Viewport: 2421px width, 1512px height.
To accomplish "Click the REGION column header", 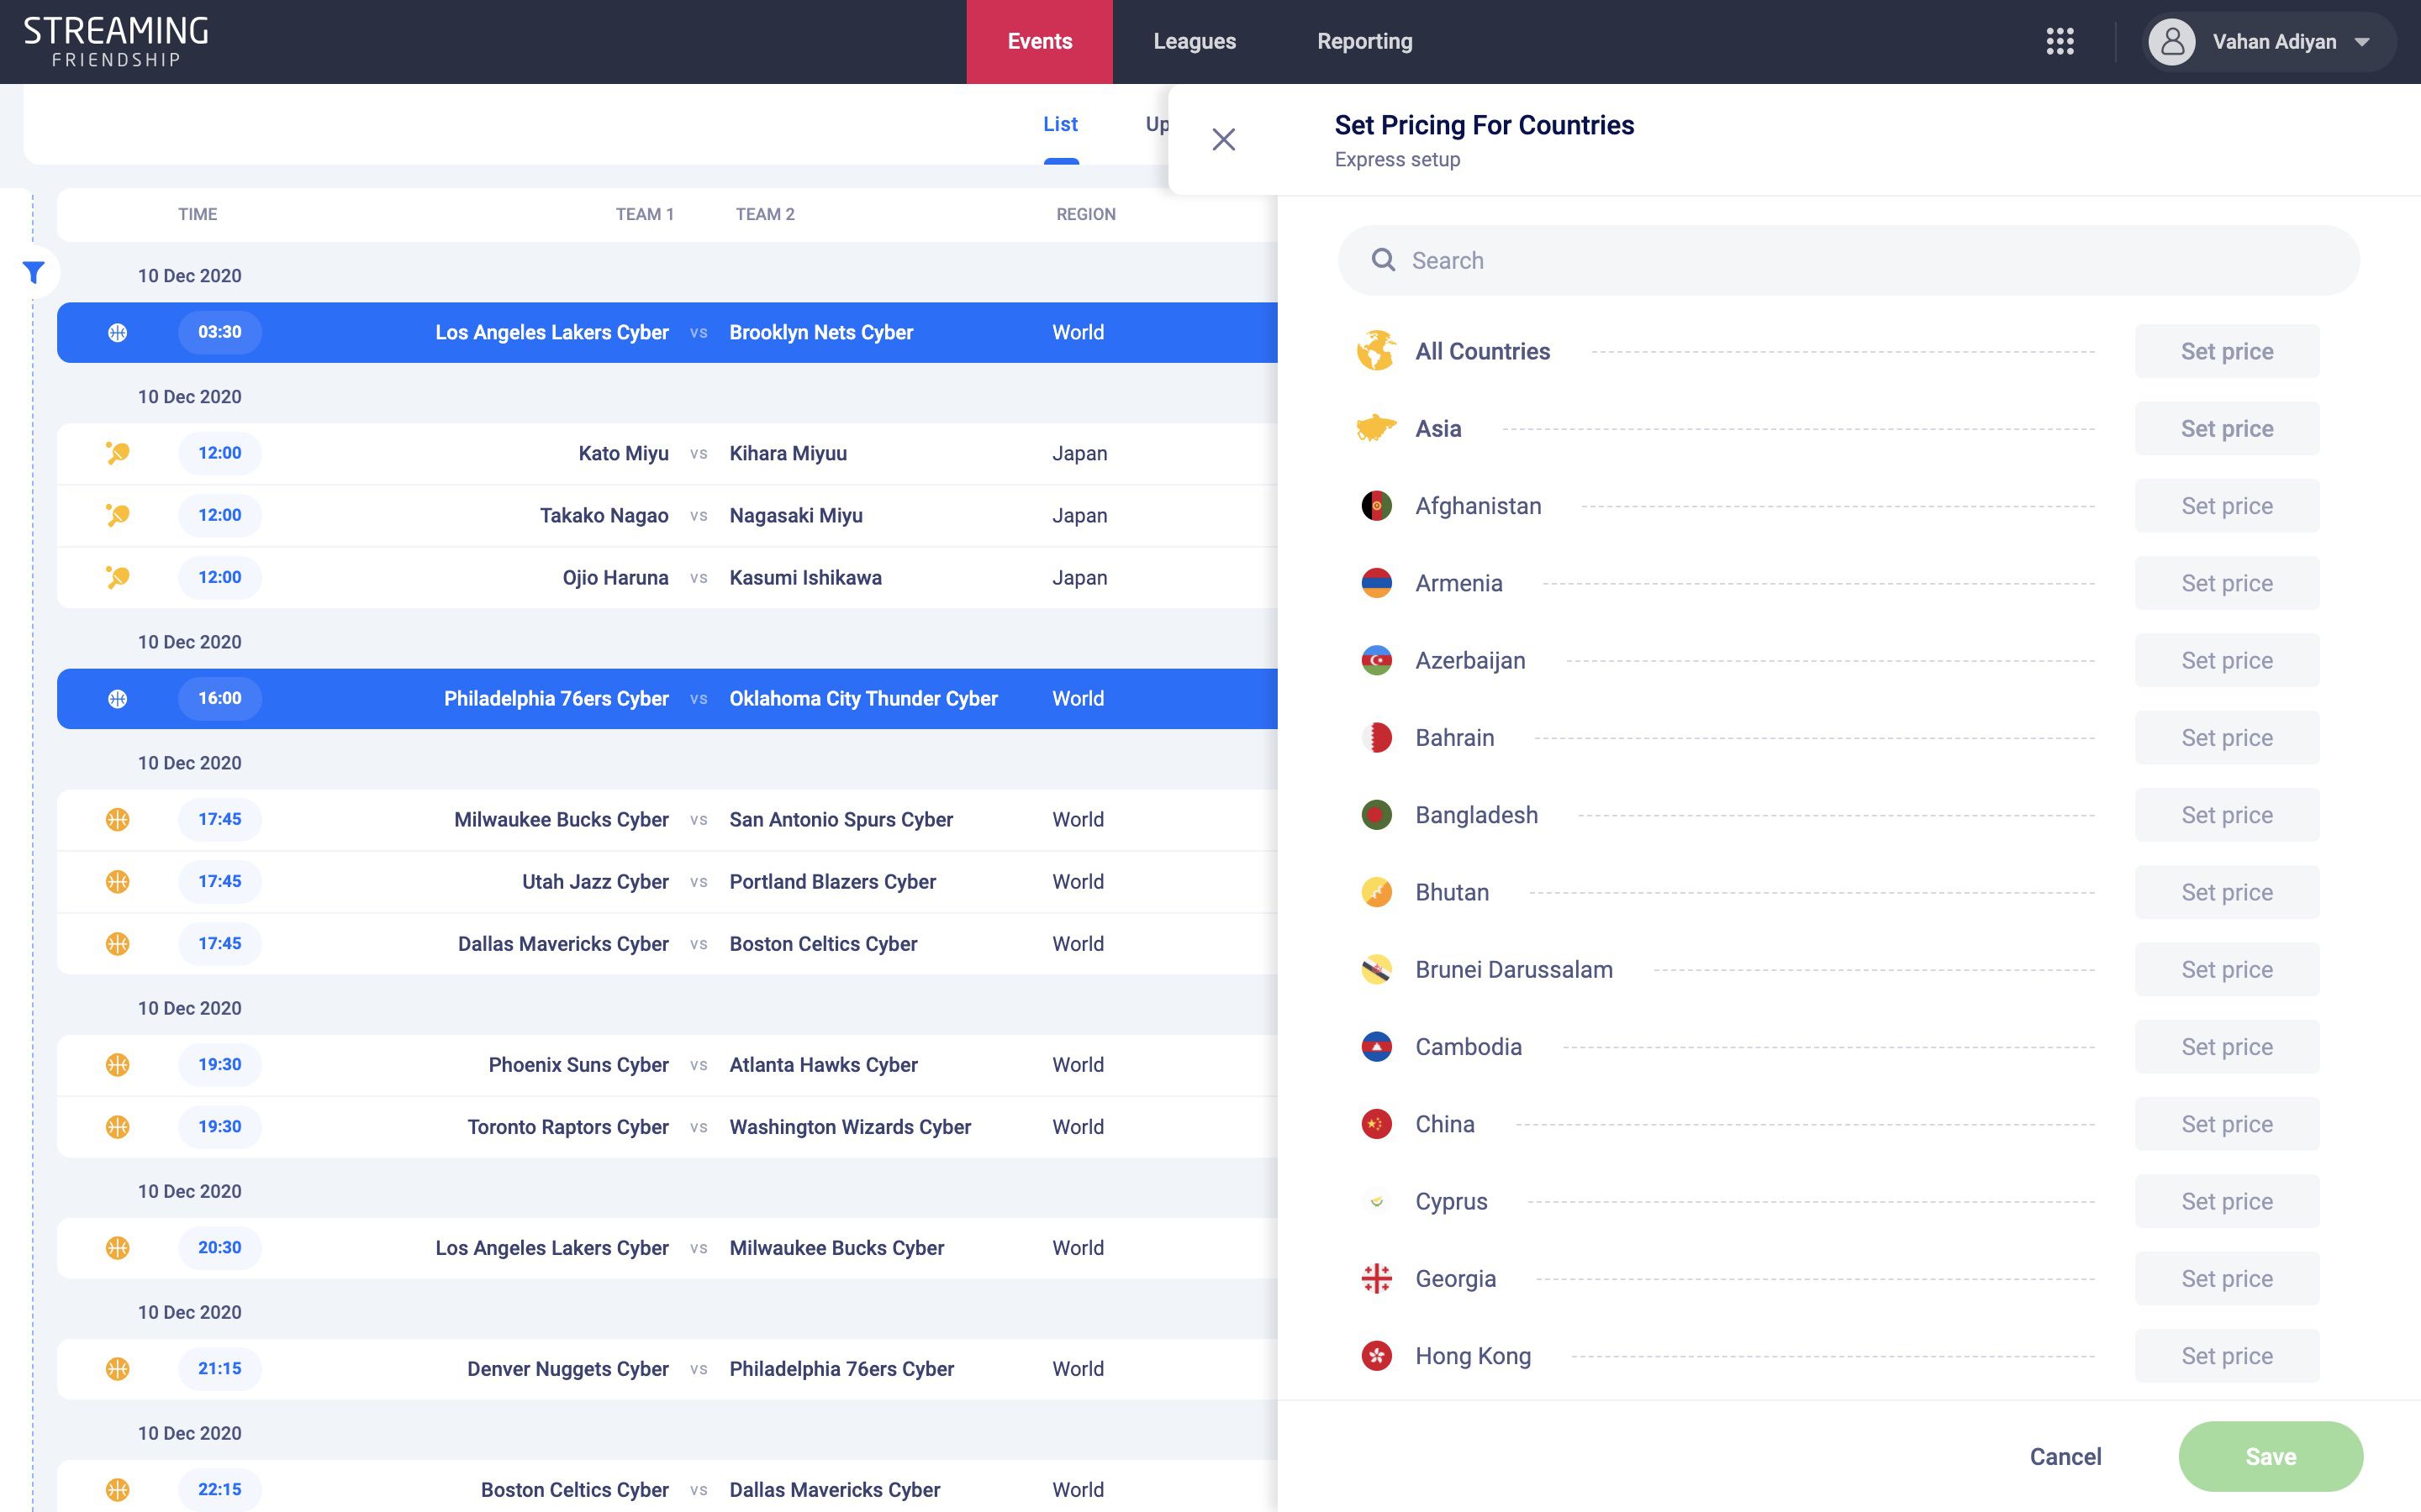I will tap(1085, 214).
